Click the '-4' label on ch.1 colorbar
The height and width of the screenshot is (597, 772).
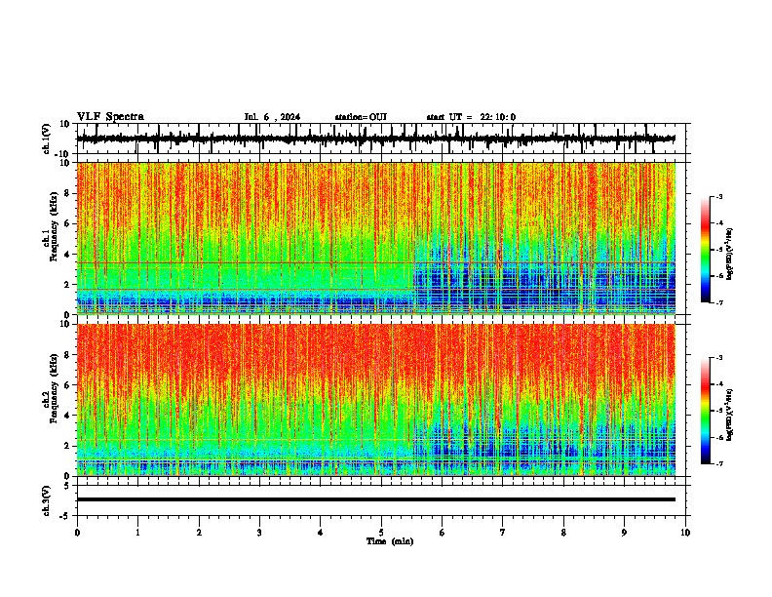(x=719, y=223)
